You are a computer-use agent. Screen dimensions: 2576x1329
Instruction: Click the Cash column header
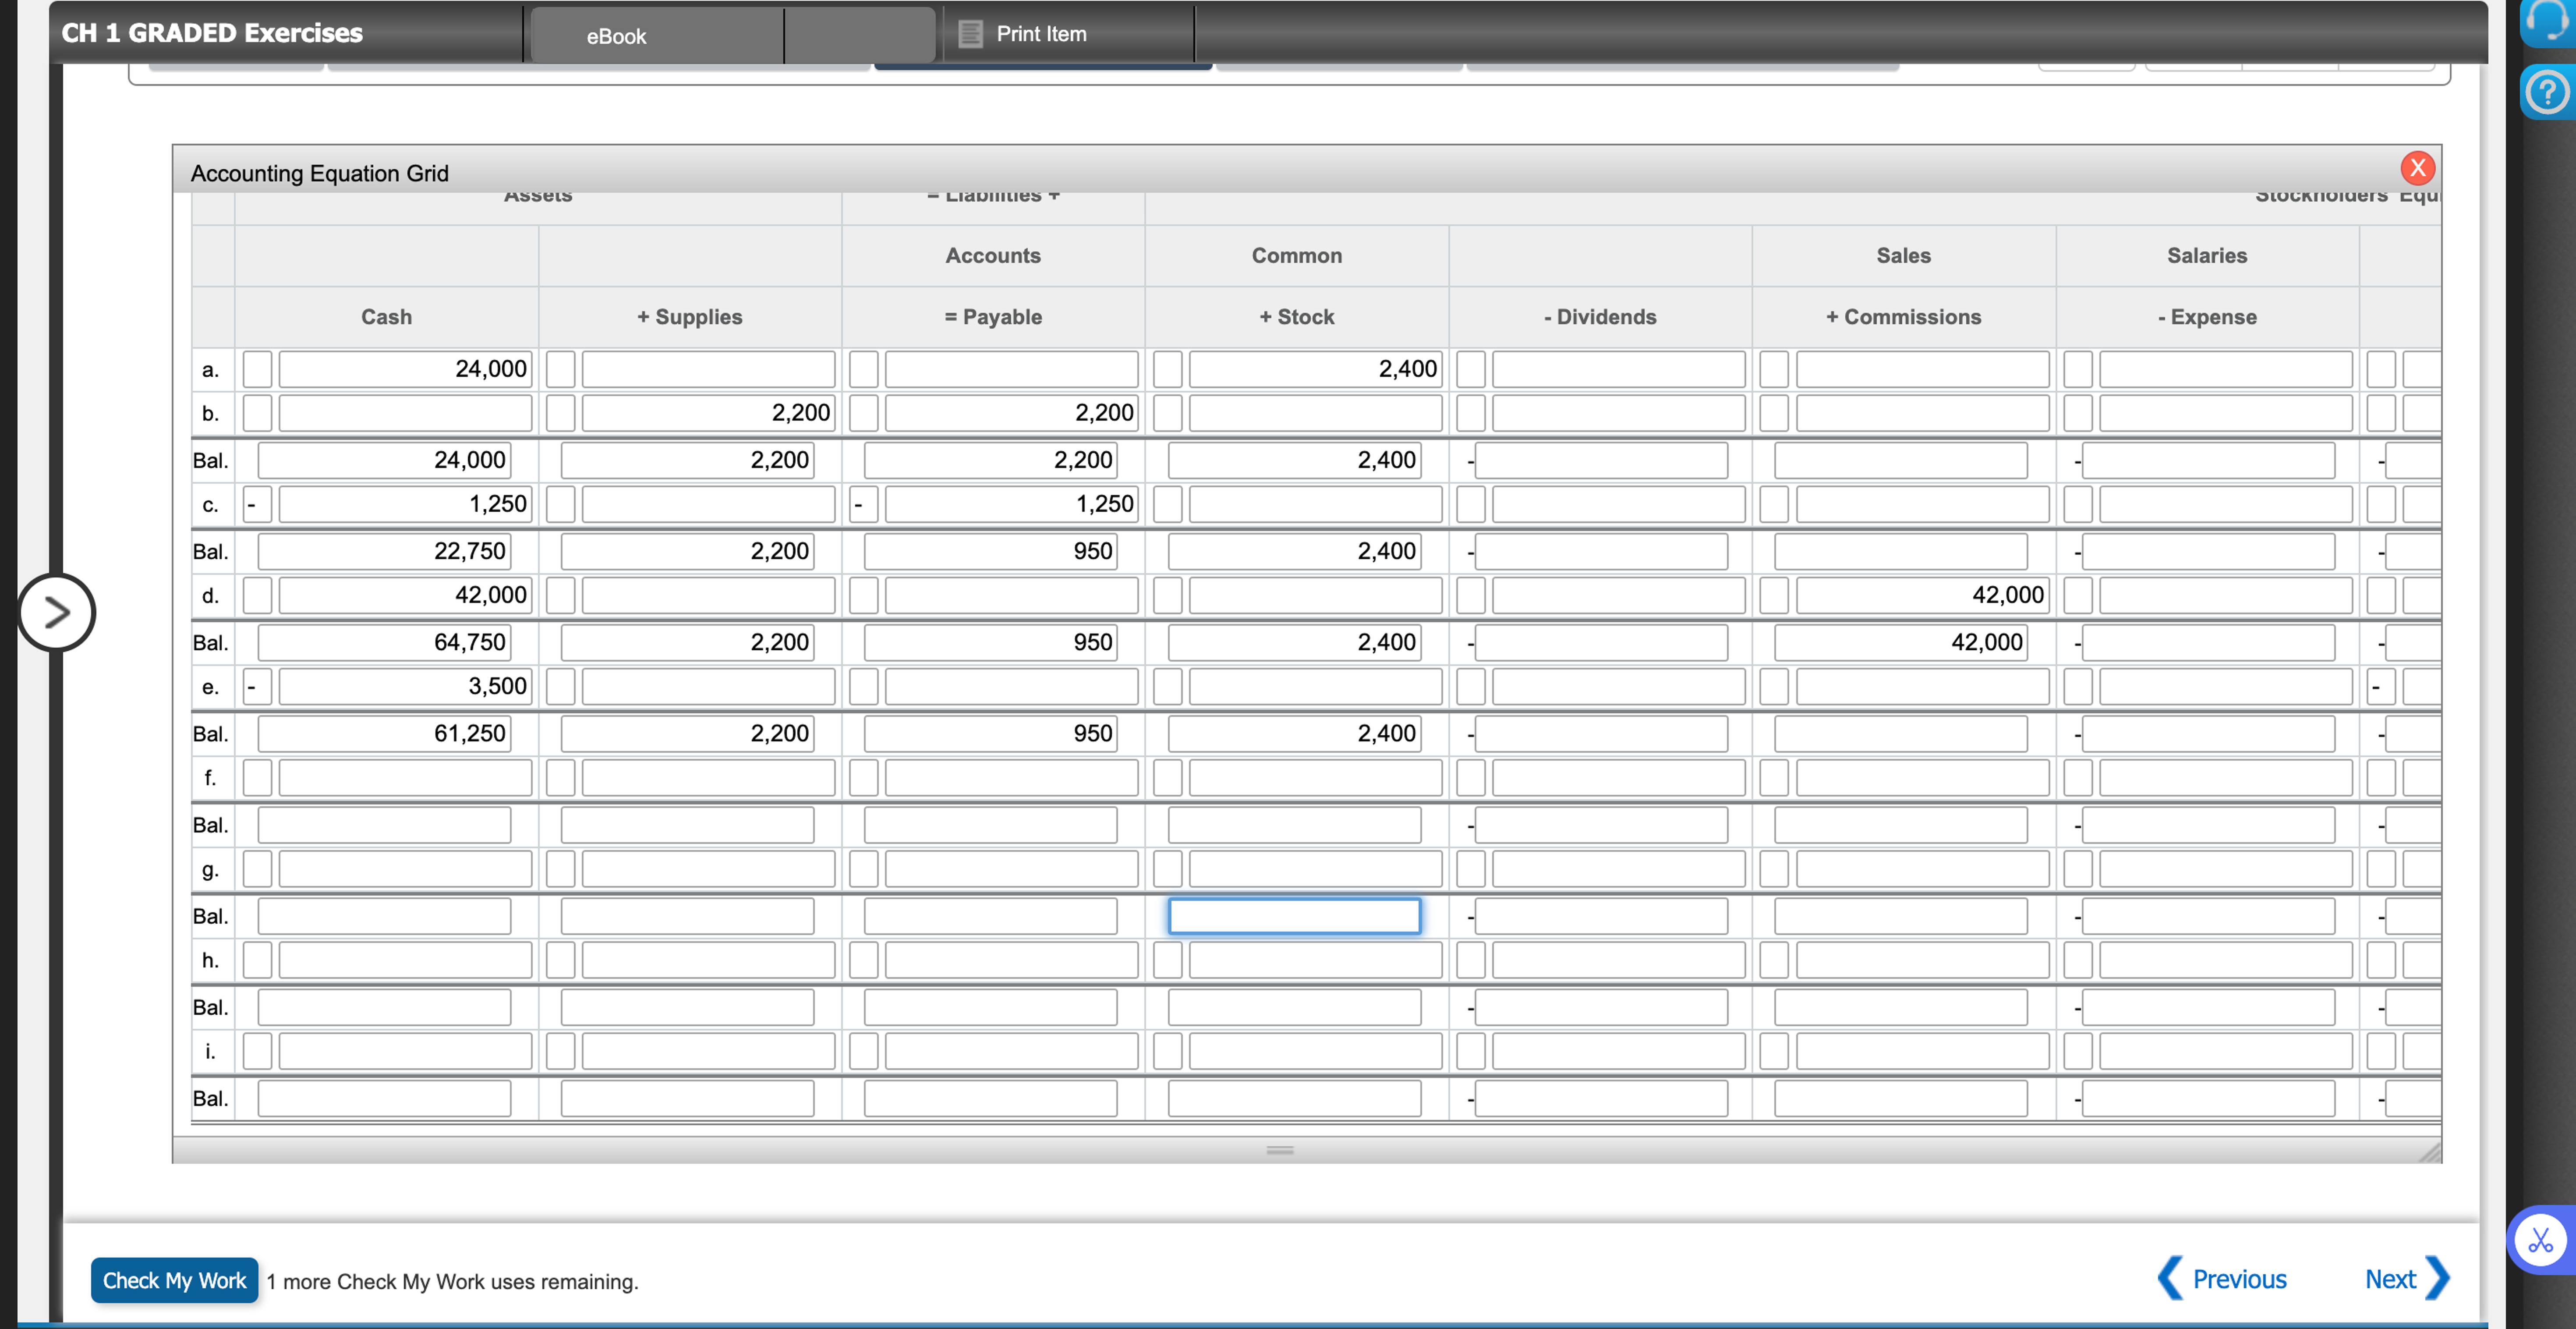click(x=386, y=317)
